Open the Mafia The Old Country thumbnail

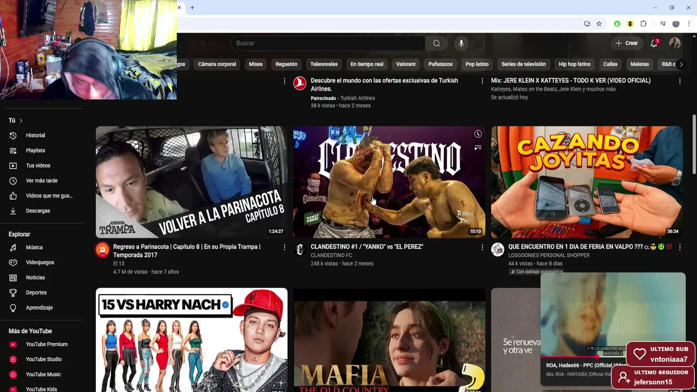point(389,340)
